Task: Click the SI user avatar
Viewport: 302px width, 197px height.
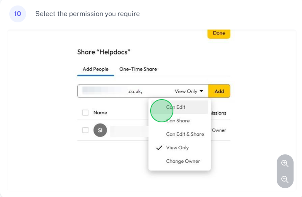Action: [100, 130]
